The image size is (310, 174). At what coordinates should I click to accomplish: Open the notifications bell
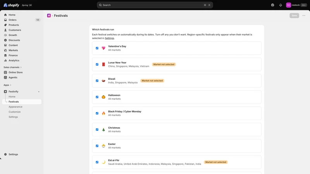click(281, 5)
